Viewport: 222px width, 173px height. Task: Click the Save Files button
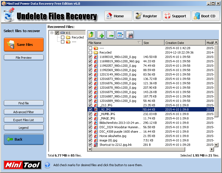[24, 44]
